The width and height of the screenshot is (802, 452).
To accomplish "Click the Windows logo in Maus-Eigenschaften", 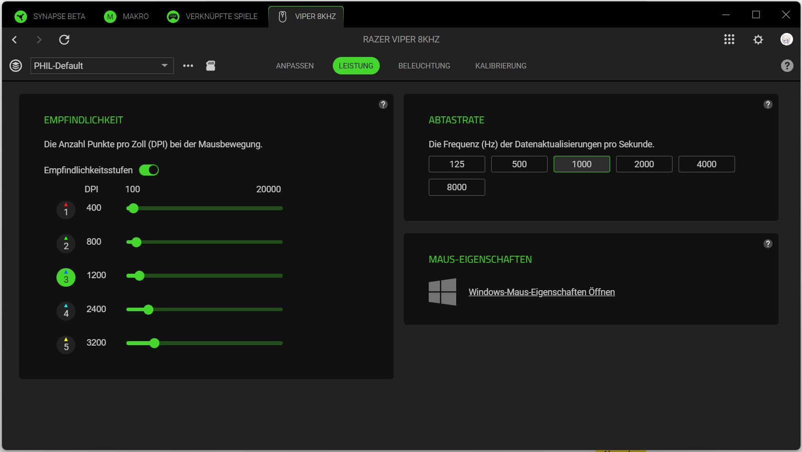I will (x=442, y=292).
